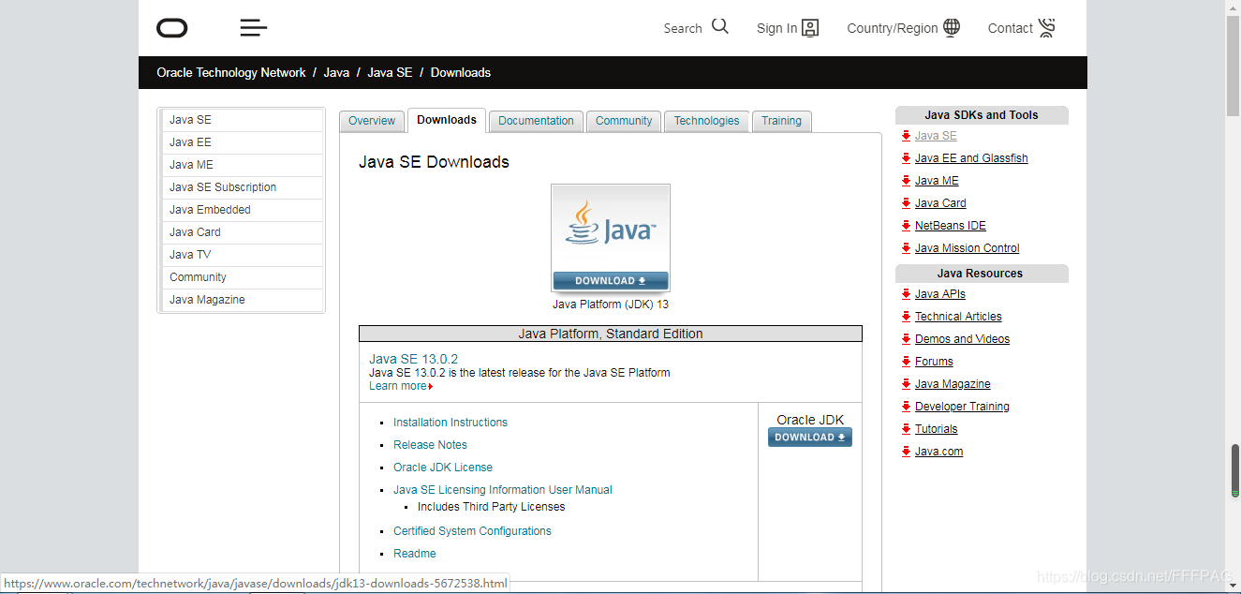Viewport: 1241px width, 594px height.
Task: Select Java ME in left sidebar
Action: pos(243,165)
